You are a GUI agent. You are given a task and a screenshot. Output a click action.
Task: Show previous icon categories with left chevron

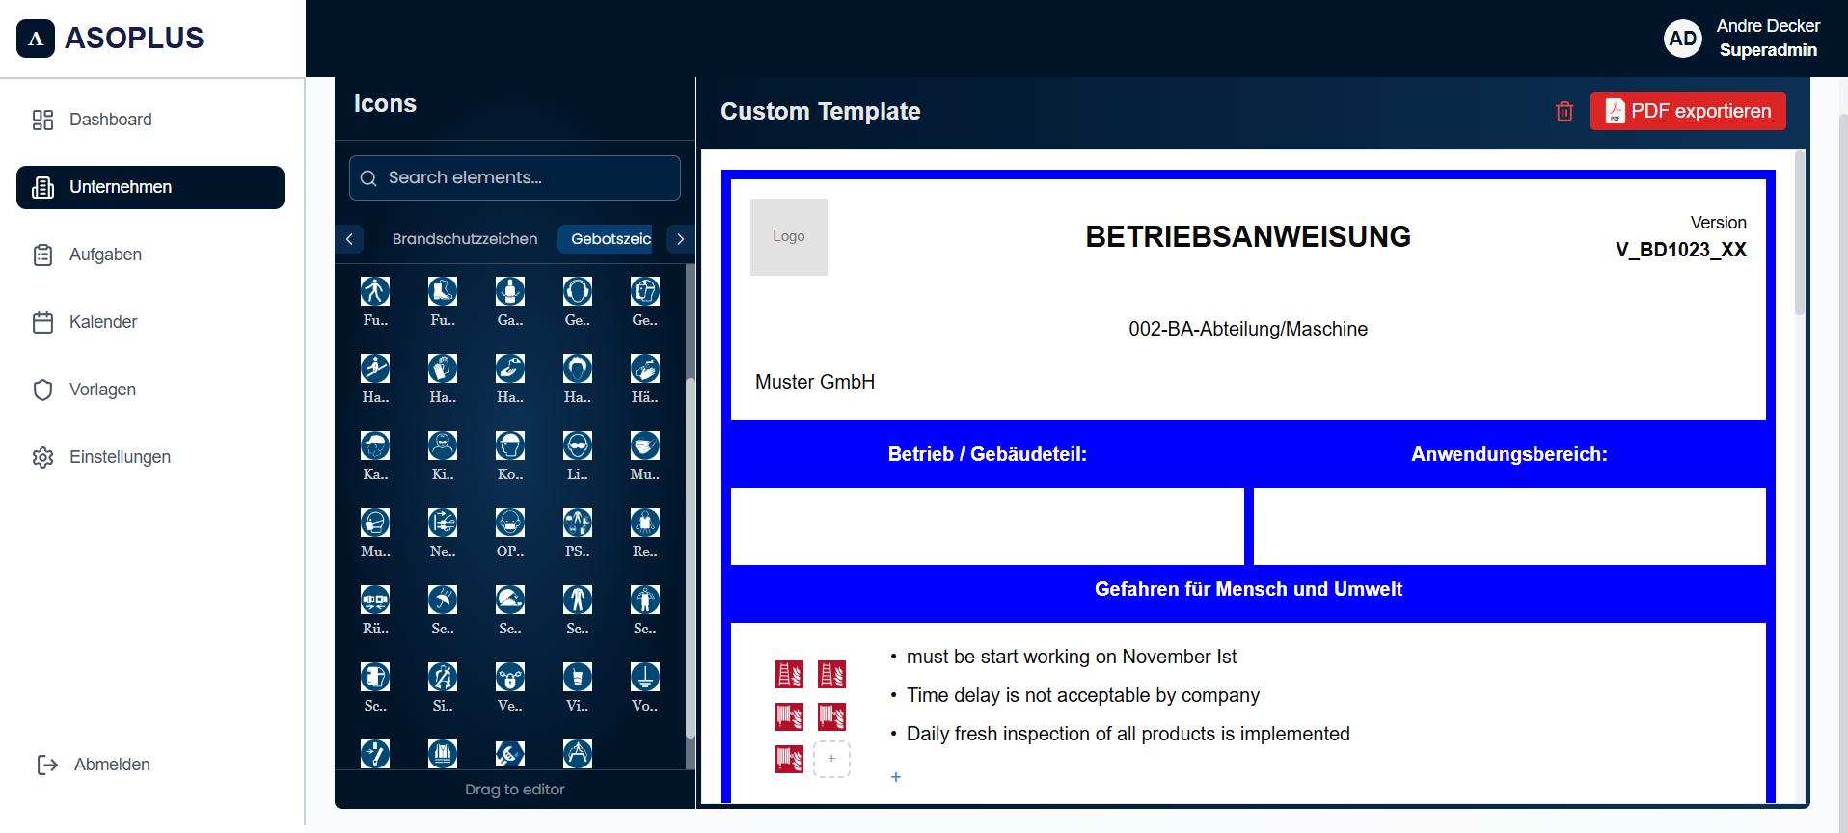click(349, 239)
